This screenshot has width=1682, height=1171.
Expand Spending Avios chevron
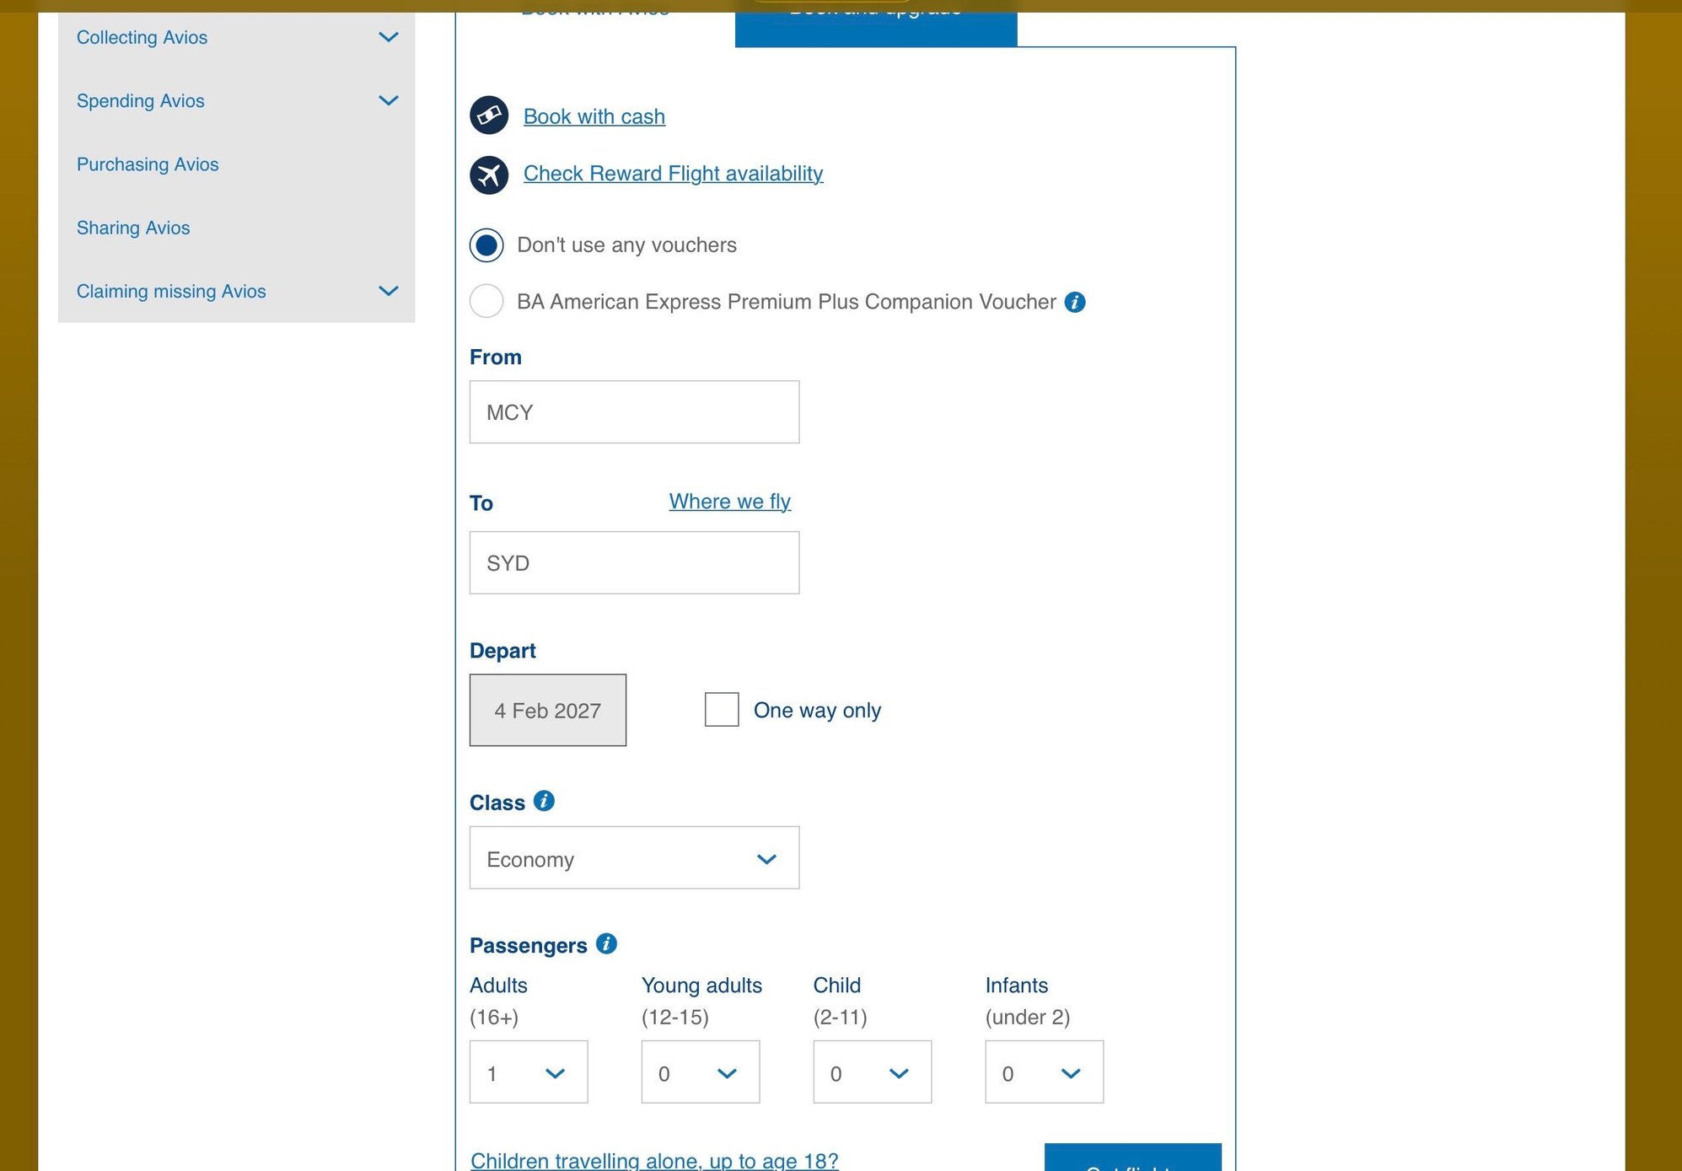(388, 101)
